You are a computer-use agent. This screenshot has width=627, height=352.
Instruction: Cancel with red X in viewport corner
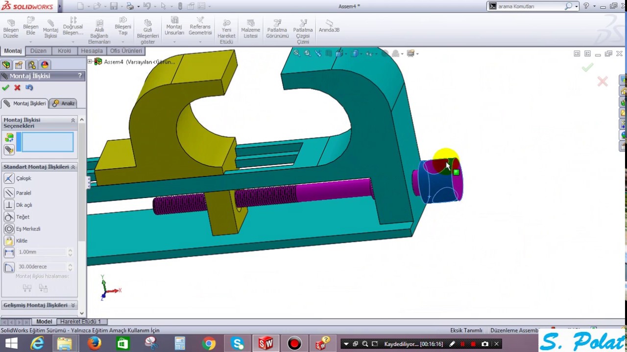tap(603, 81)
